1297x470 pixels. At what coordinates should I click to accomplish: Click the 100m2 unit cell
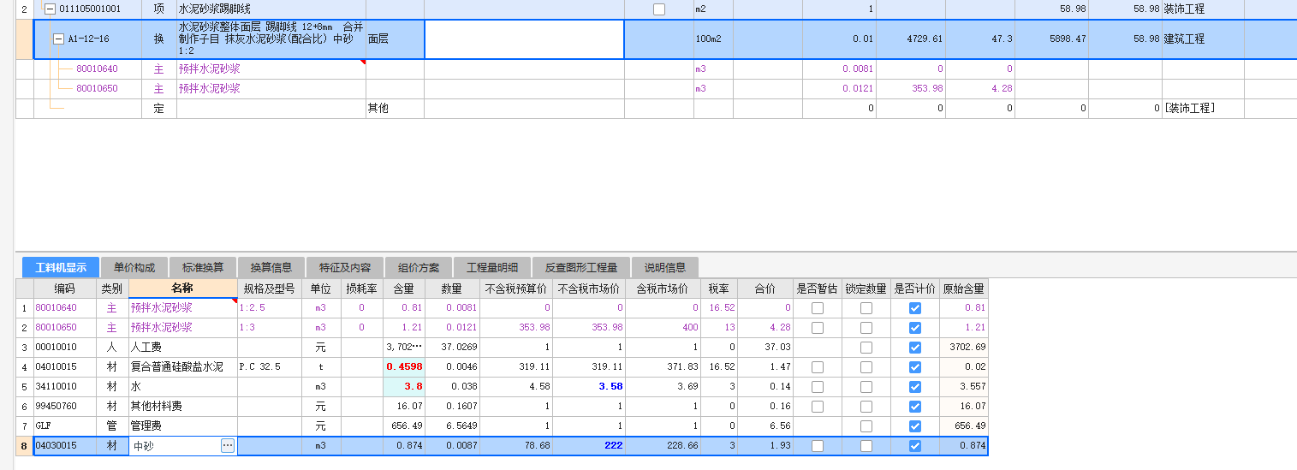point(713,39)
